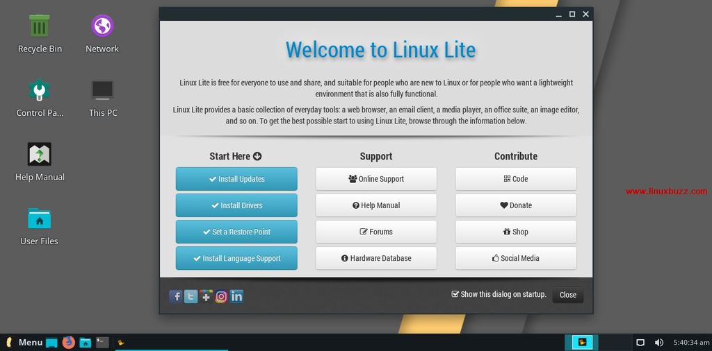Click the Install Drivers button

(x=236, y=205)
